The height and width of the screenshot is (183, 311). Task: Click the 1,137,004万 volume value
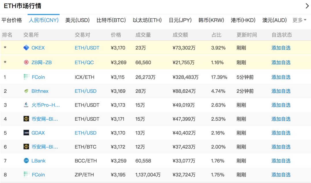click(148, 175)
